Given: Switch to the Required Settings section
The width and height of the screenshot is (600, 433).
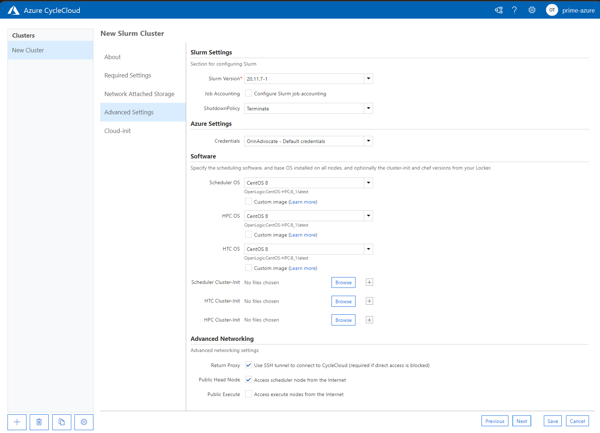Looking at the screenshot, I should click(x=128, y=75).
